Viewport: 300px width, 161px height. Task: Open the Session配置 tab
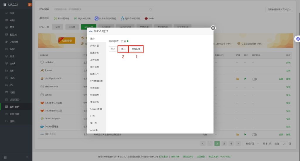pos(96,109)
